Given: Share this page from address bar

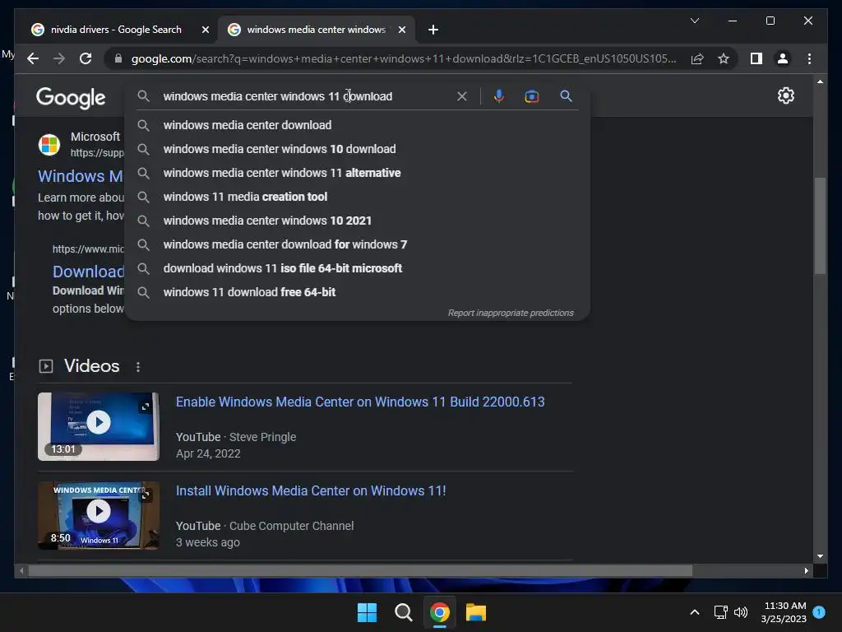Looking at the screenshot, I should coord(697,58).
